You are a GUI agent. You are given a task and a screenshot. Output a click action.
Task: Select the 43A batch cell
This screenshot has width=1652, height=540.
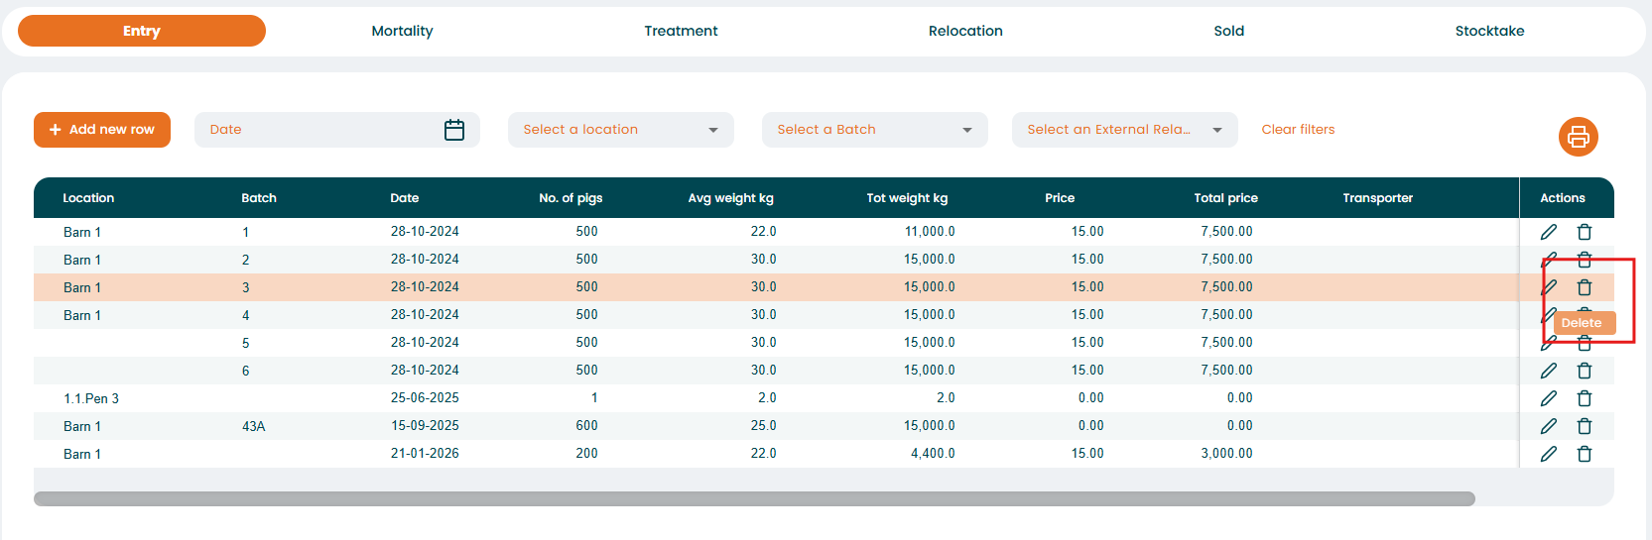(254, 426)
